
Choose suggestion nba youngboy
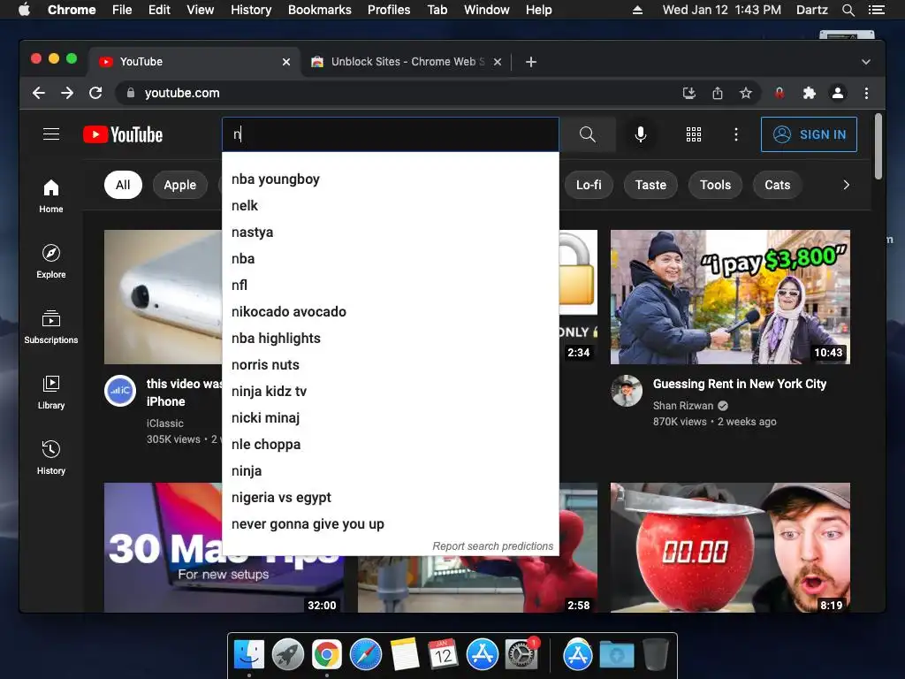(x=390, y=179)
